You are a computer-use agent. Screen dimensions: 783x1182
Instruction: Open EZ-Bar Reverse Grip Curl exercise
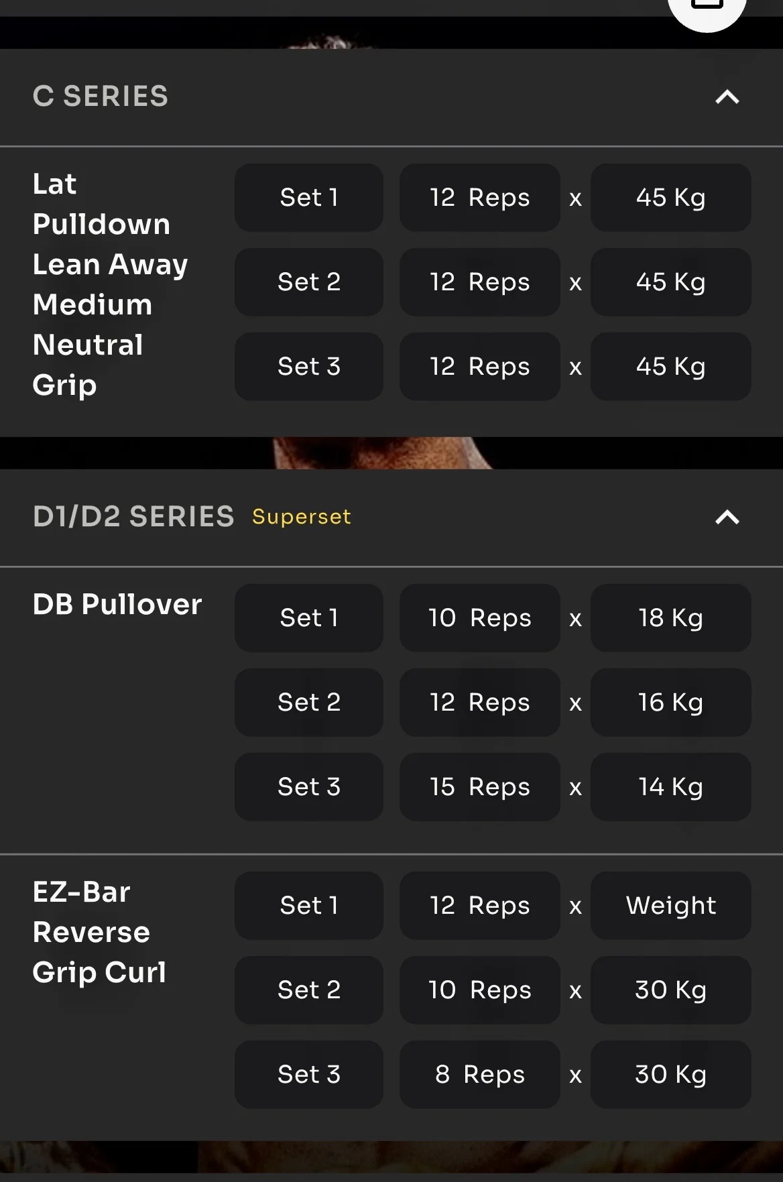99,932
